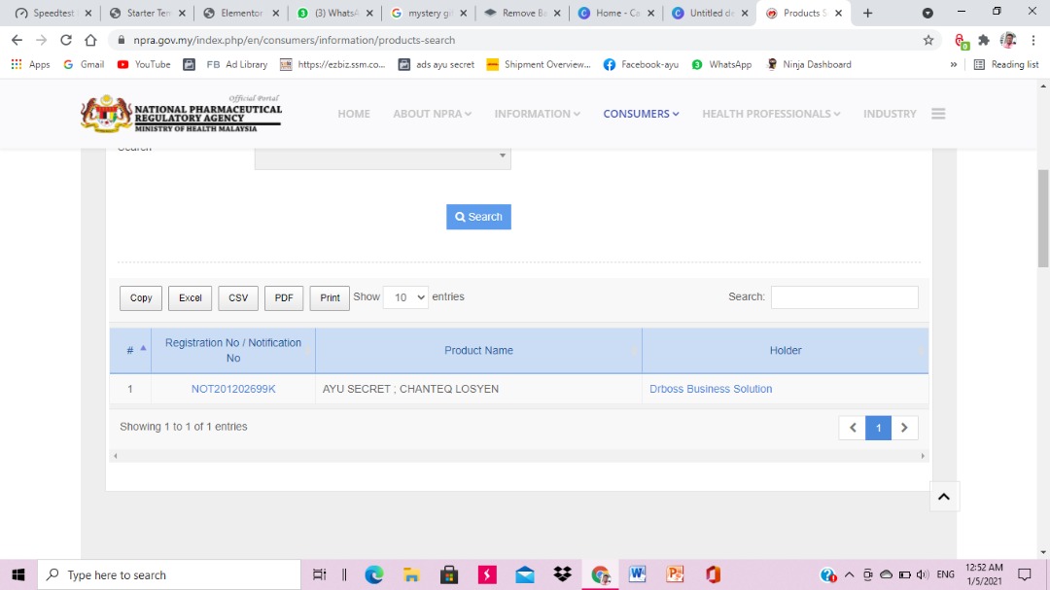Image resolution: width=1050 pixels, height=590 pixels.
Task: Bookmark this page with star icon
Action: pos(928,40)
